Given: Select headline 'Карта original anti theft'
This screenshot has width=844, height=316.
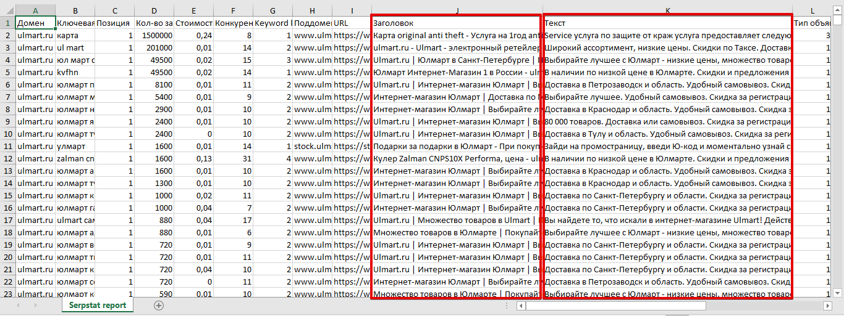Looking at the screenshot, I should pos(457,35).
